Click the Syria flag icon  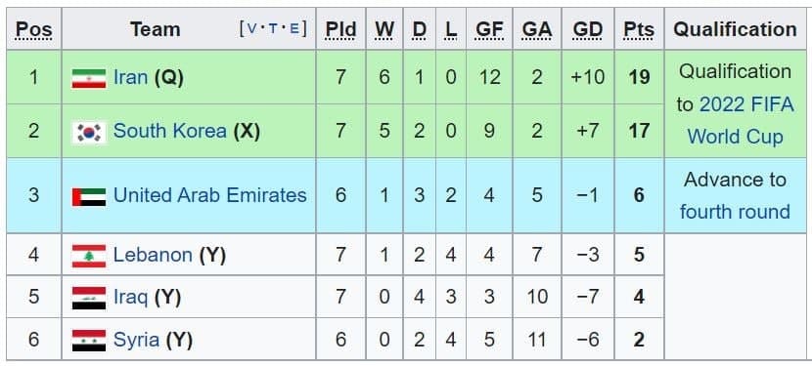pos(89,341)
